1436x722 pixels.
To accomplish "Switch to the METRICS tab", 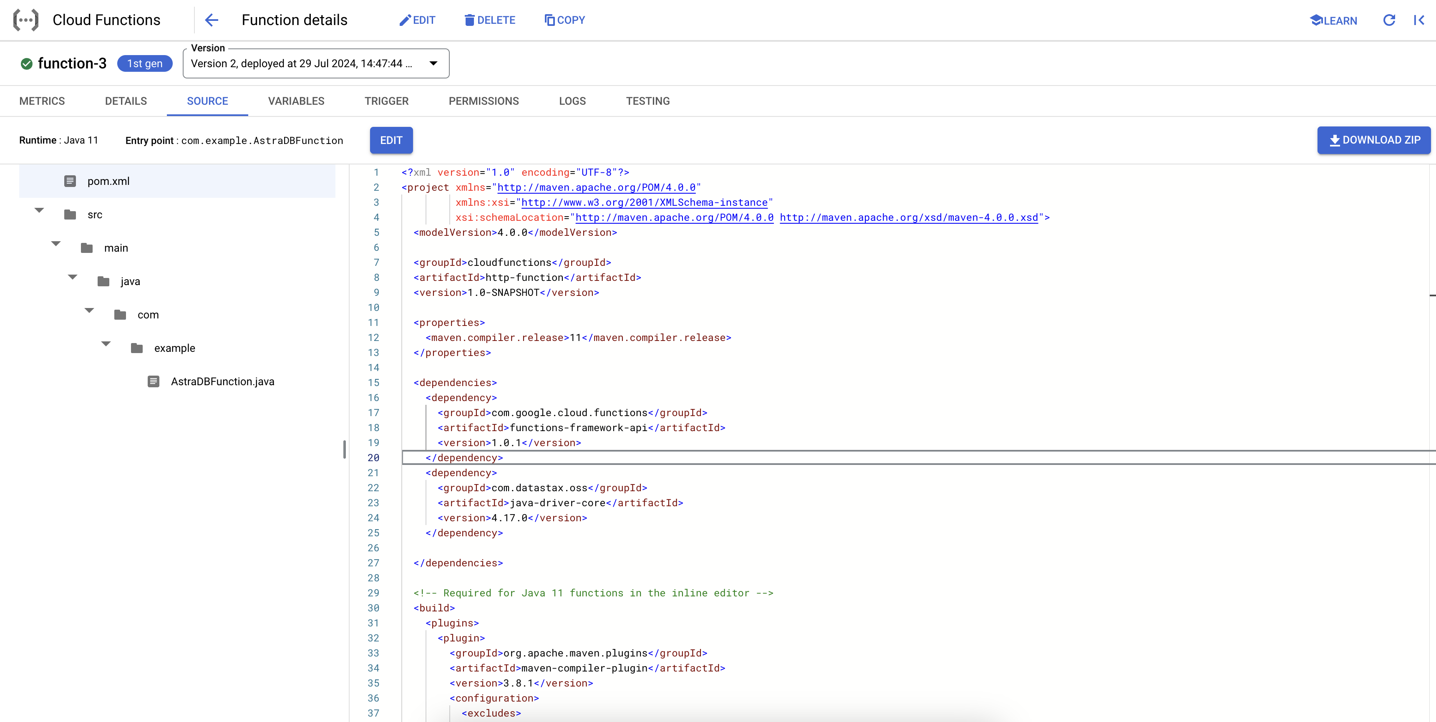I will (42, 101).
